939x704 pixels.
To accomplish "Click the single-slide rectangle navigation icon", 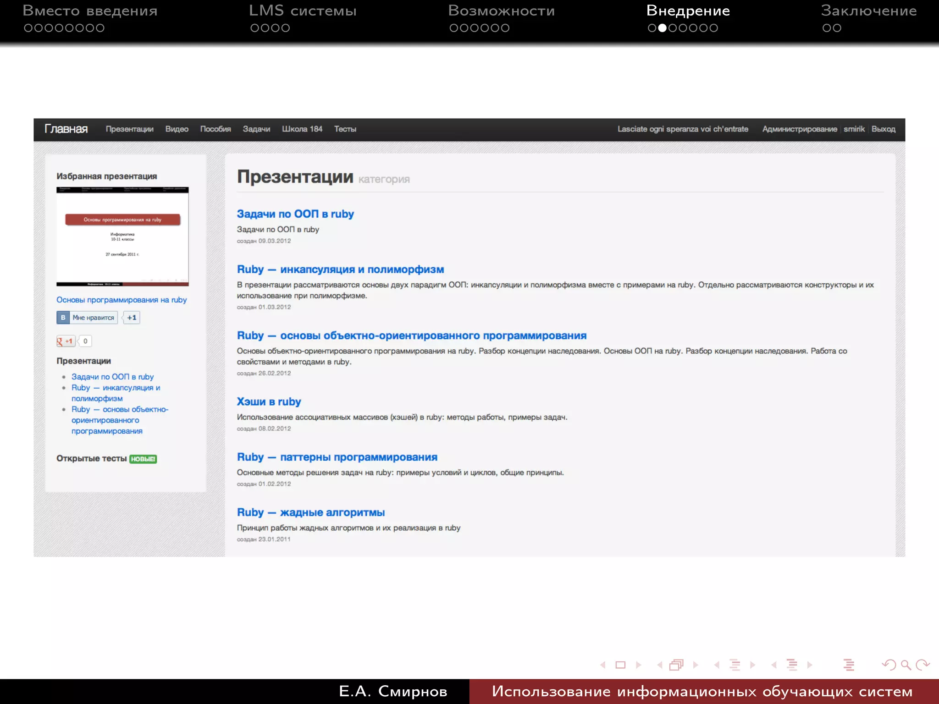I will (x=620, y=665).
